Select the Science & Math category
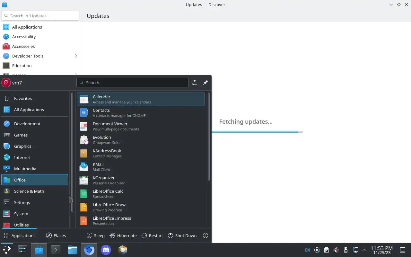The height and width of the screenshot is (257, 411). coord(35,191)
